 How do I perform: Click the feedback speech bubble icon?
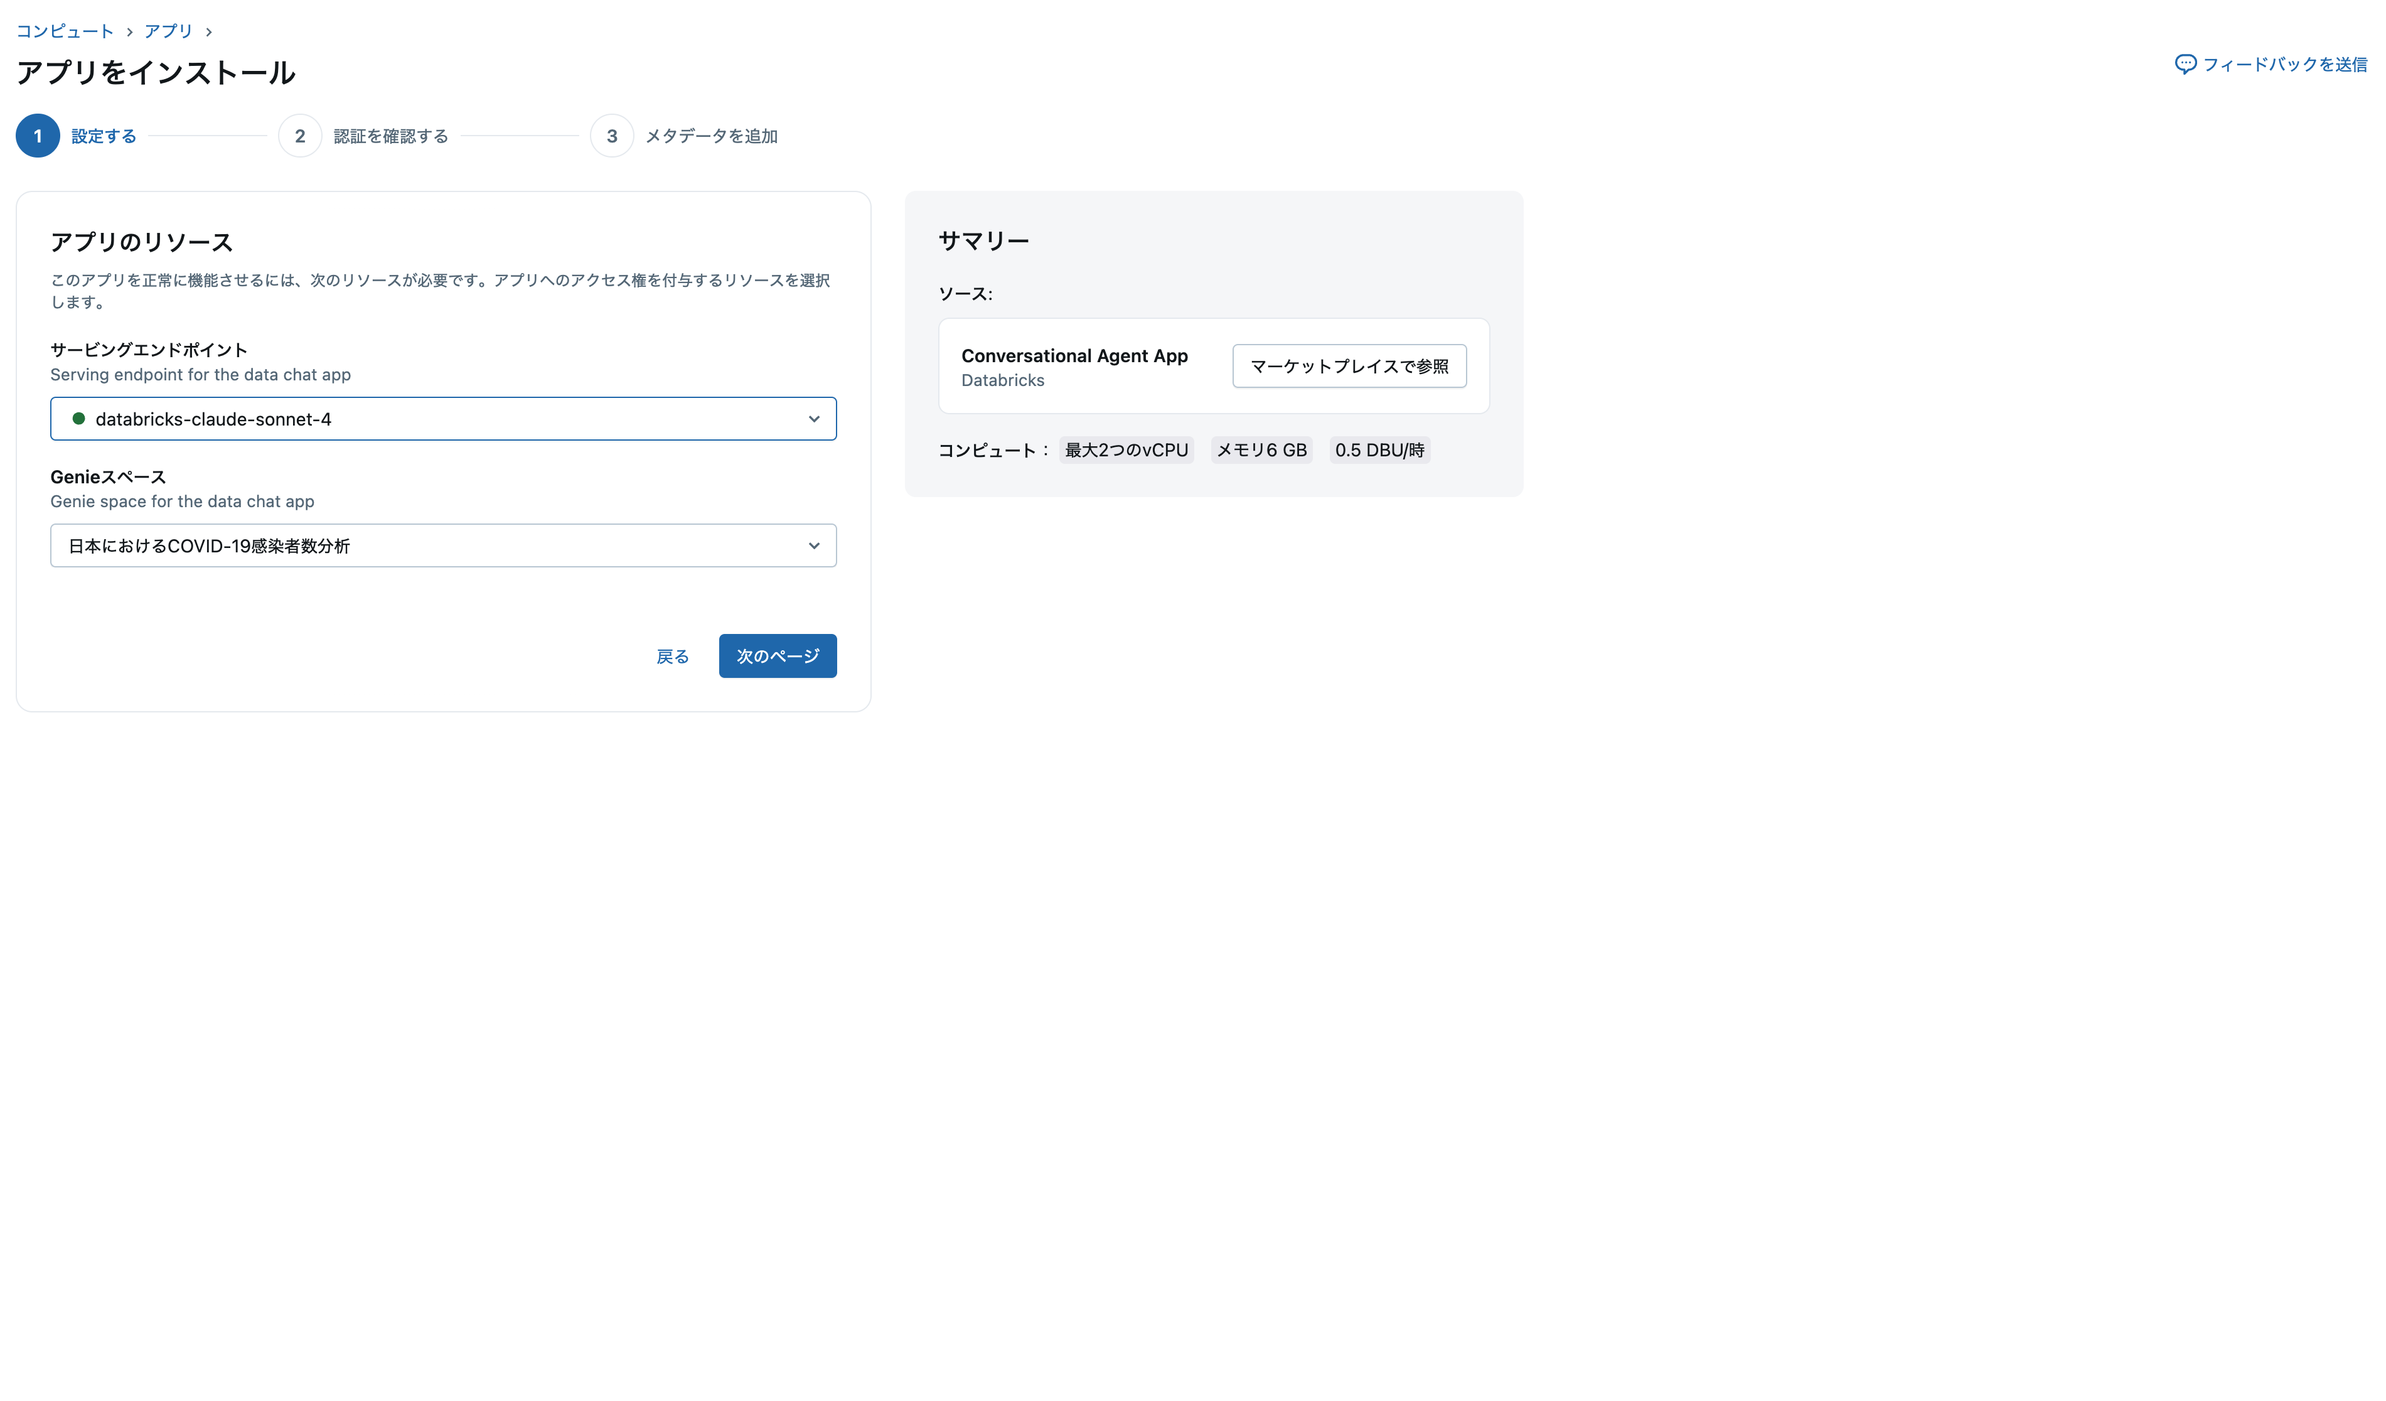pyautogui.click(x=2185, y=63)
